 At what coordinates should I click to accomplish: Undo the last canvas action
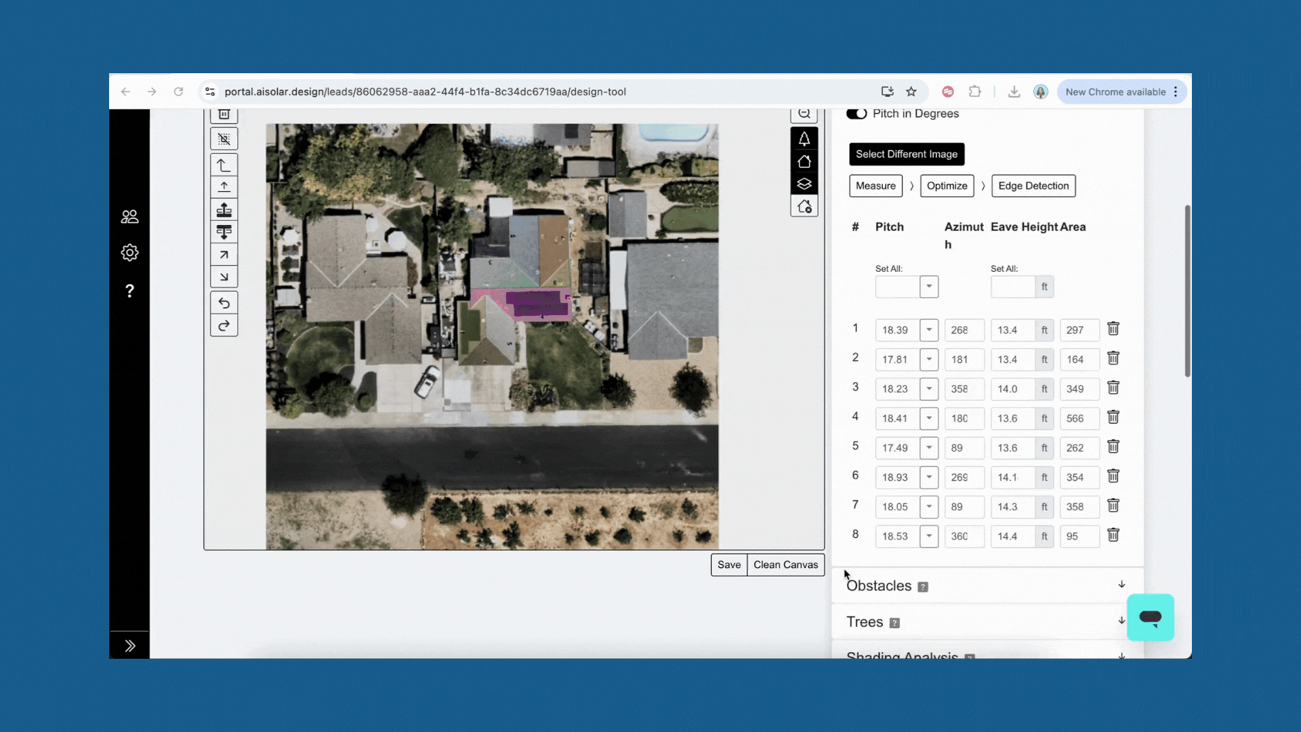[x=224, y=303]
